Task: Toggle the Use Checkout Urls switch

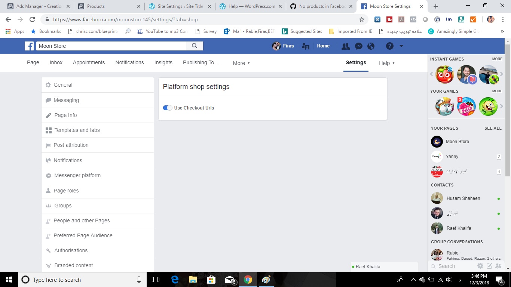Action: (168, 108)
